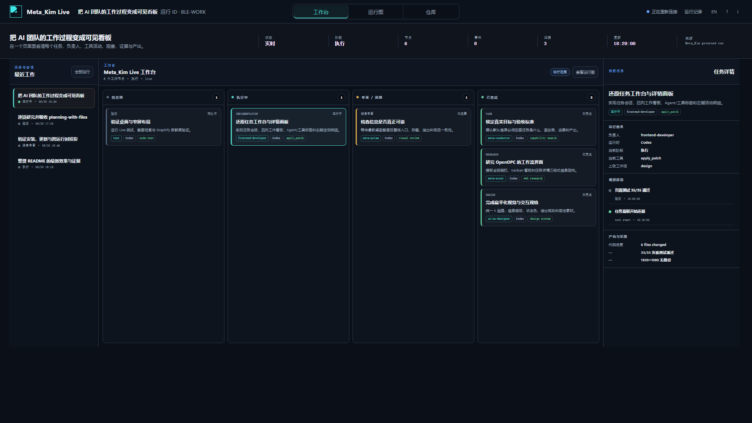Open the card 还原任务工作台与详情面板

coord(288,127)
